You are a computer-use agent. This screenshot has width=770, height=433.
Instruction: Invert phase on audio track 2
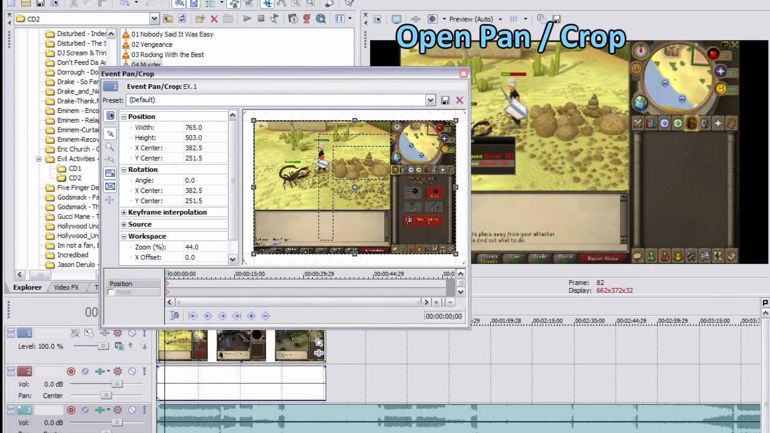tap(85, 372)
